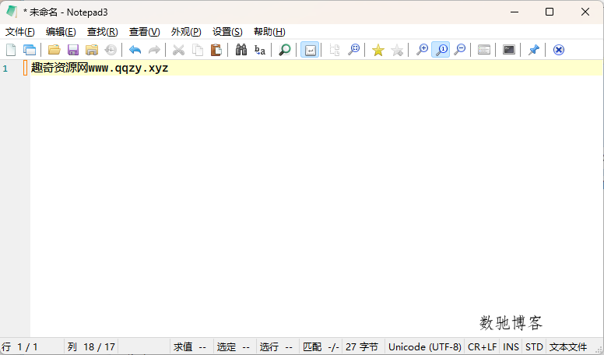Click the '求值 --' status bar field
This screenshot has width=604, height=355.
pyautogui.click(x=190, y=347)
